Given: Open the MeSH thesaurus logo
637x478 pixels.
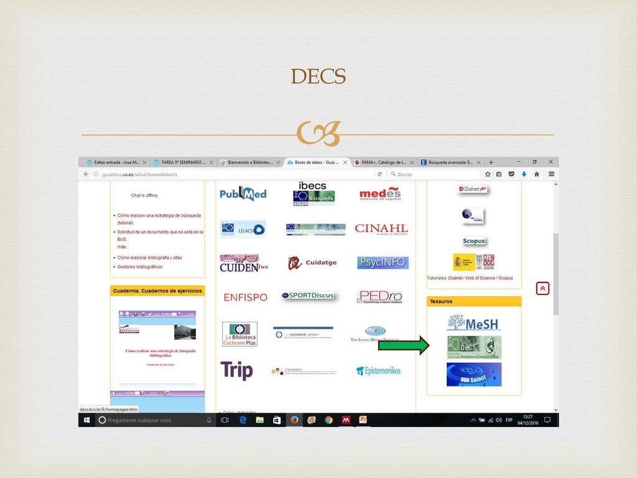Looking at the screenshot, I should click(x=473, y=323).
